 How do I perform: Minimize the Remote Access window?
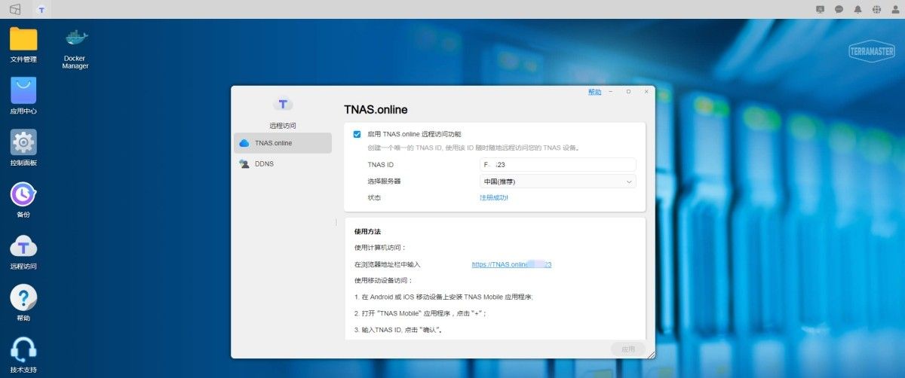coord(611,91)
